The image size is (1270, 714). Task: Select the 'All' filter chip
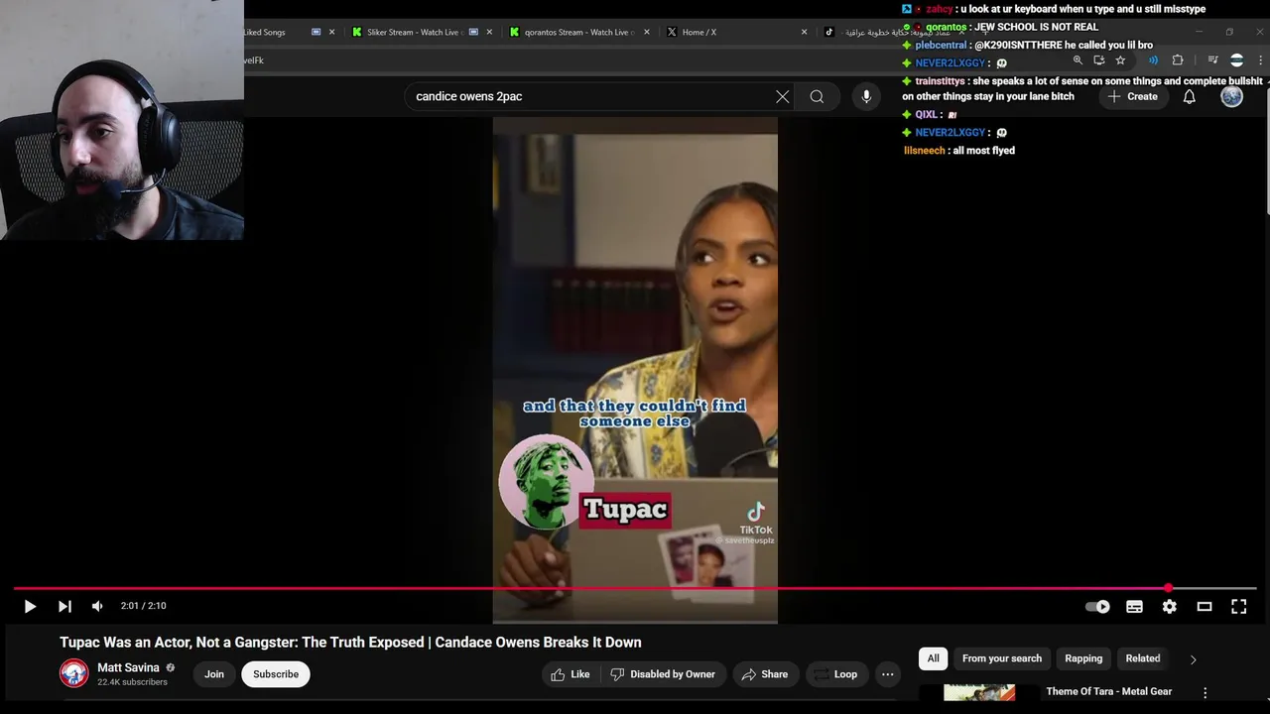[x=933, y=658]
